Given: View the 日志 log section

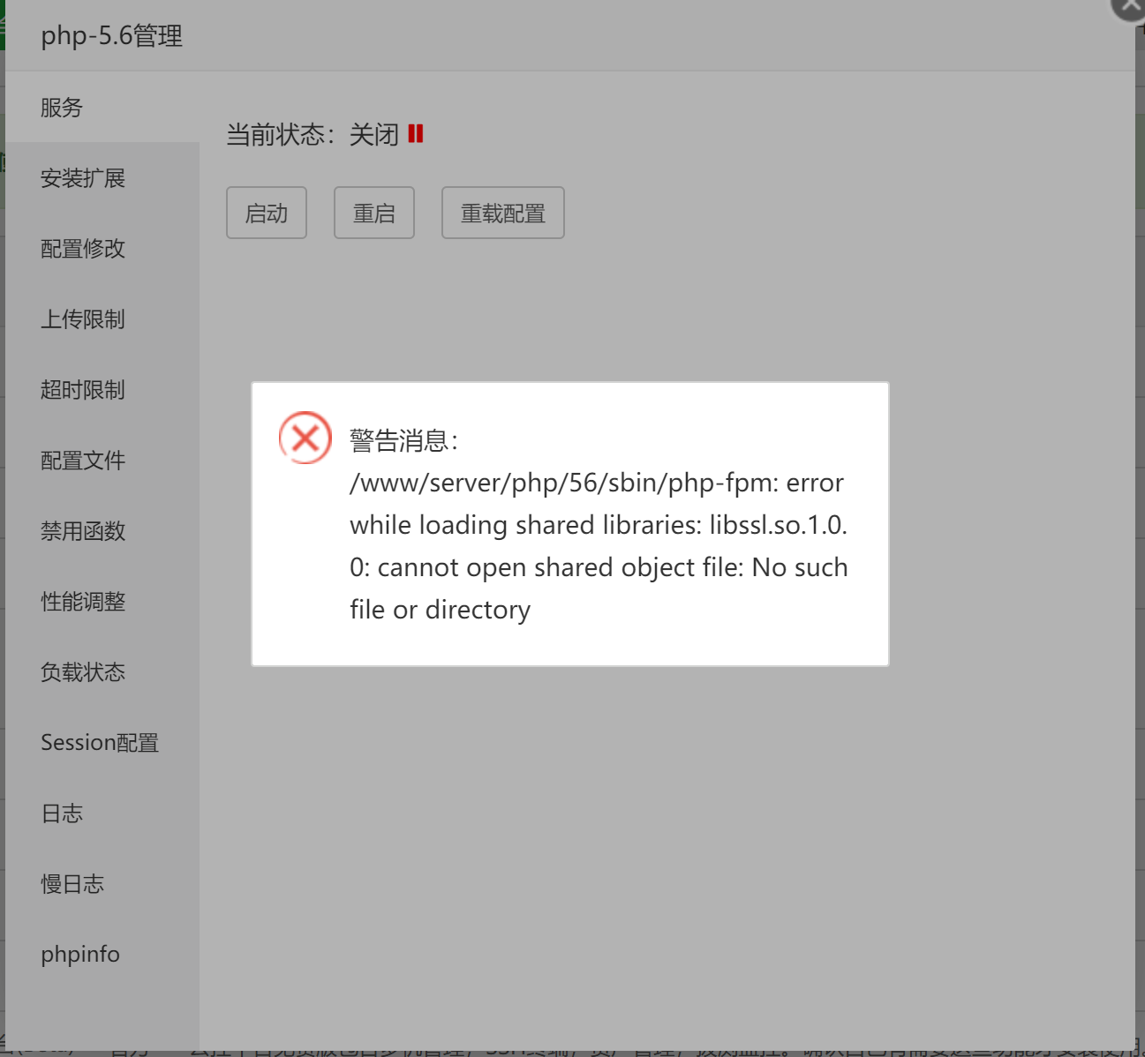Looking at the screenshot, I should 62,813.
